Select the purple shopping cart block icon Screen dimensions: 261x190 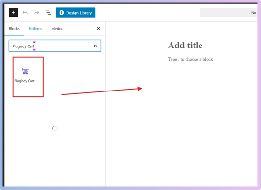click(x=25, y=71)
